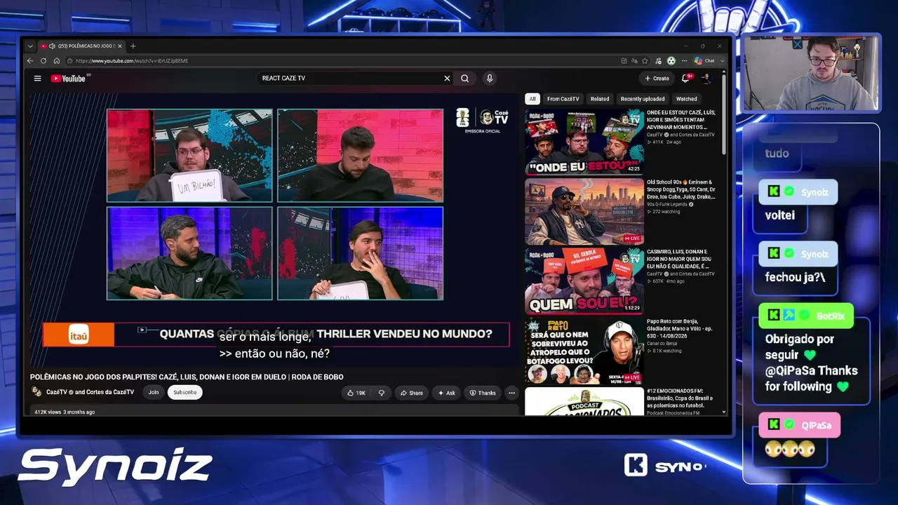
Task: Open the 'CASIMIRO, LUIS, DONAN E IGOR' title
Action: [x=680, y=259]
